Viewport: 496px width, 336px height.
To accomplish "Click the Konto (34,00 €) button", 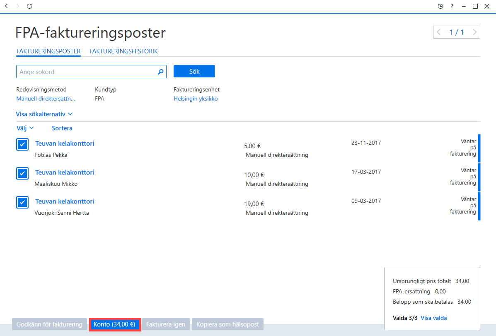I will (114, 324).
